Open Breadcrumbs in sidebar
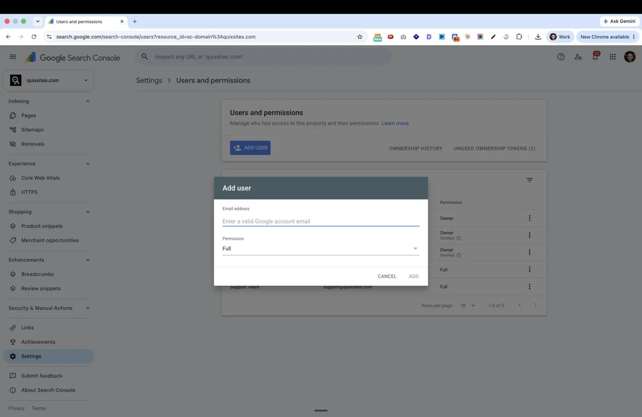Screen dimensions: 642x417 [x=37, y=274]
